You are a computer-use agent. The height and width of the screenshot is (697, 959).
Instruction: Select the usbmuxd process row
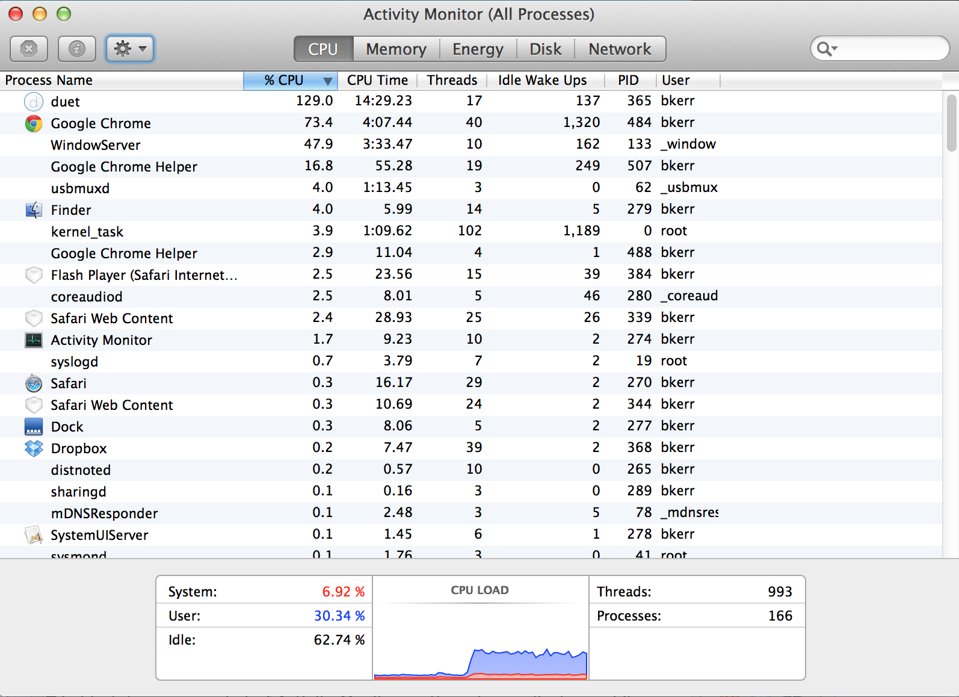coord(471,188)
